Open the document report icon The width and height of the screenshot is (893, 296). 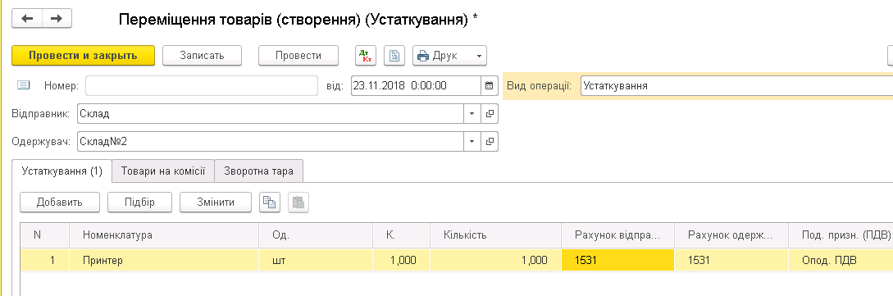point(394,56)
